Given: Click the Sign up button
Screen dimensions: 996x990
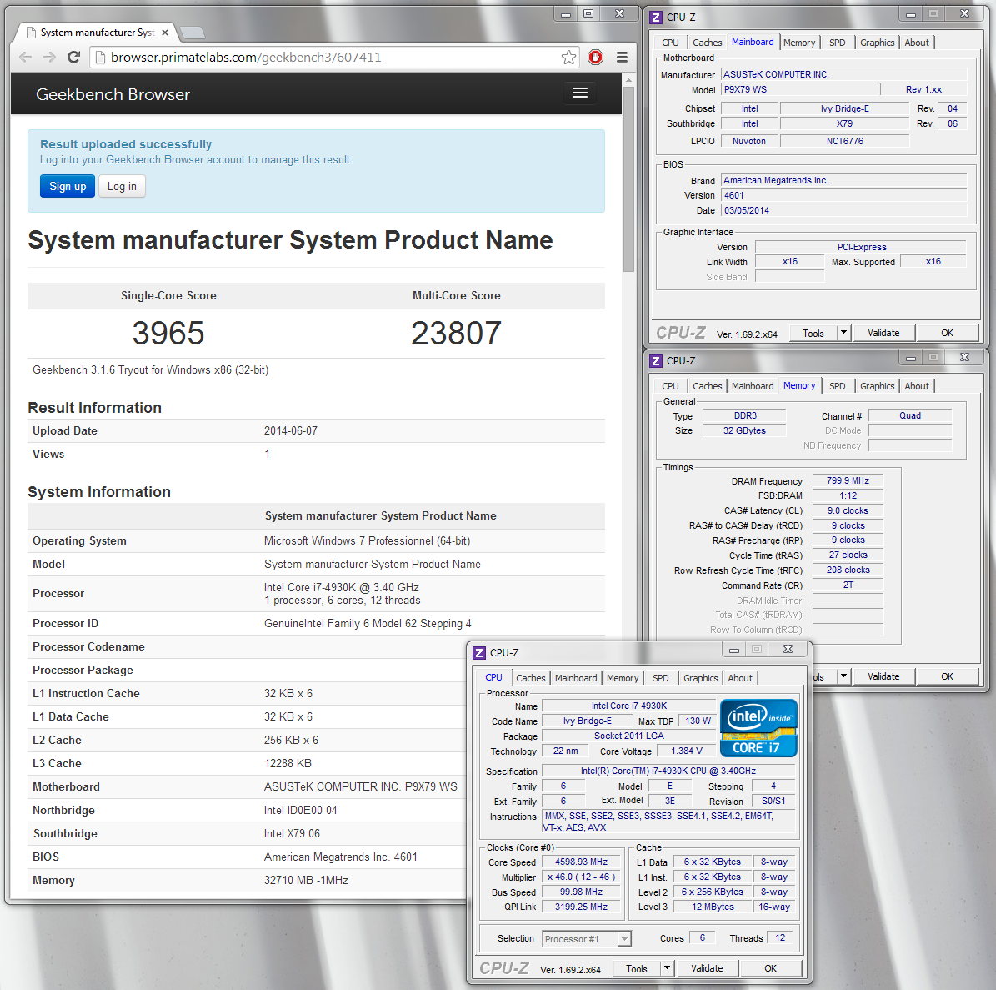Looking at the screenshot, I should pos(68,186).
